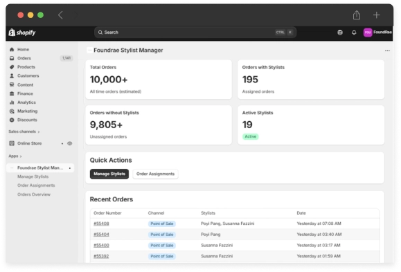
Task: Click the Manage Stylists button
Action: pyautogui.click(x=109, y=174)
